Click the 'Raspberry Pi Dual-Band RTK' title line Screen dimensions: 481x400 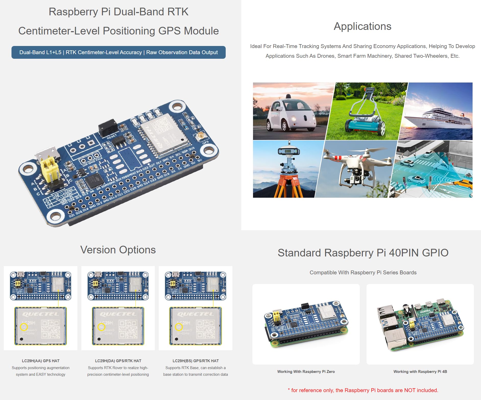(x=118, y=12)
